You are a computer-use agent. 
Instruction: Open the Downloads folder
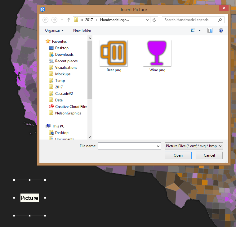point(64,55)
